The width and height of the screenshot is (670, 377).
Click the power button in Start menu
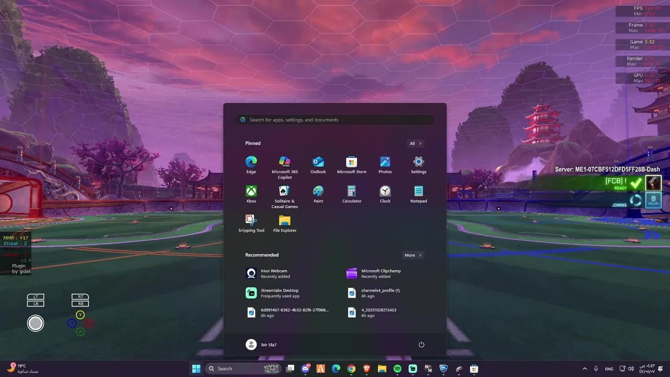pos(421,345)
